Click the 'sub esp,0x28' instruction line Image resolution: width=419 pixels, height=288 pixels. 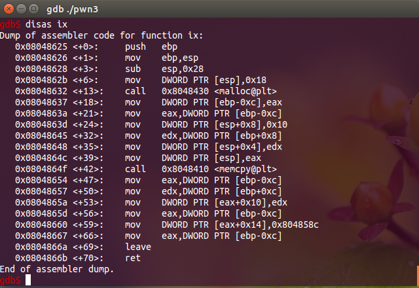(164, 69)
